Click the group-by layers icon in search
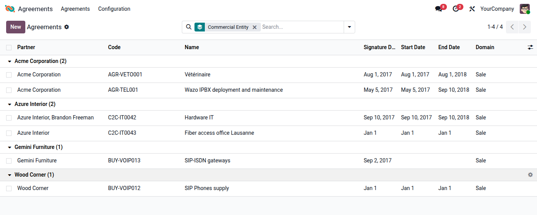Image resolution: width=537 pixels, height=215 pixels. point(199,27)
